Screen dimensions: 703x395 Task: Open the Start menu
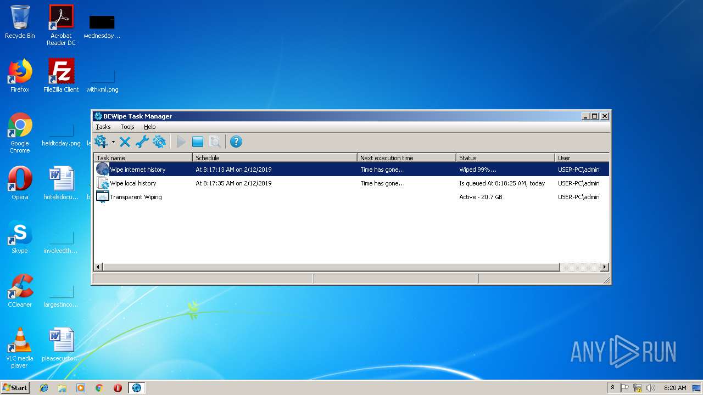point(15,388)
